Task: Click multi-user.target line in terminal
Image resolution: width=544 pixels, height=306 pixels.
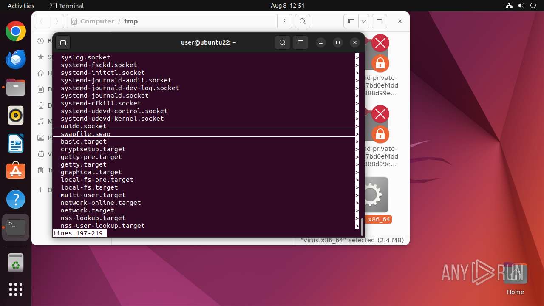Action: (x=93, y=195)
